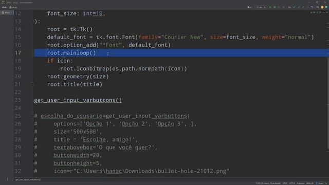Click the project name in the navigation bar
This screenshot has height=185, width=329.
(x=4, y=7)
